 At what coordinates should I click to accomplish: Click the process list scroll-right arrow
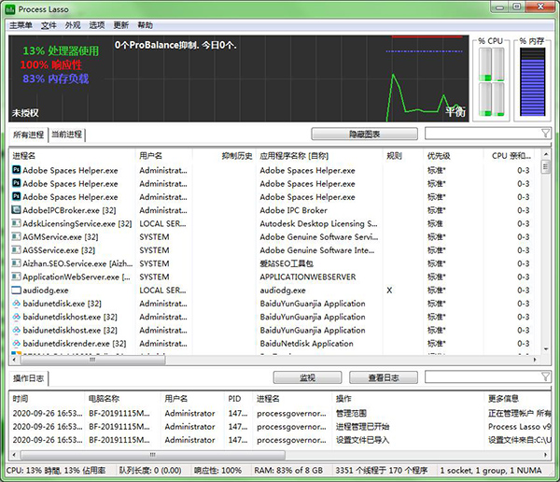[x=535, y=360]
